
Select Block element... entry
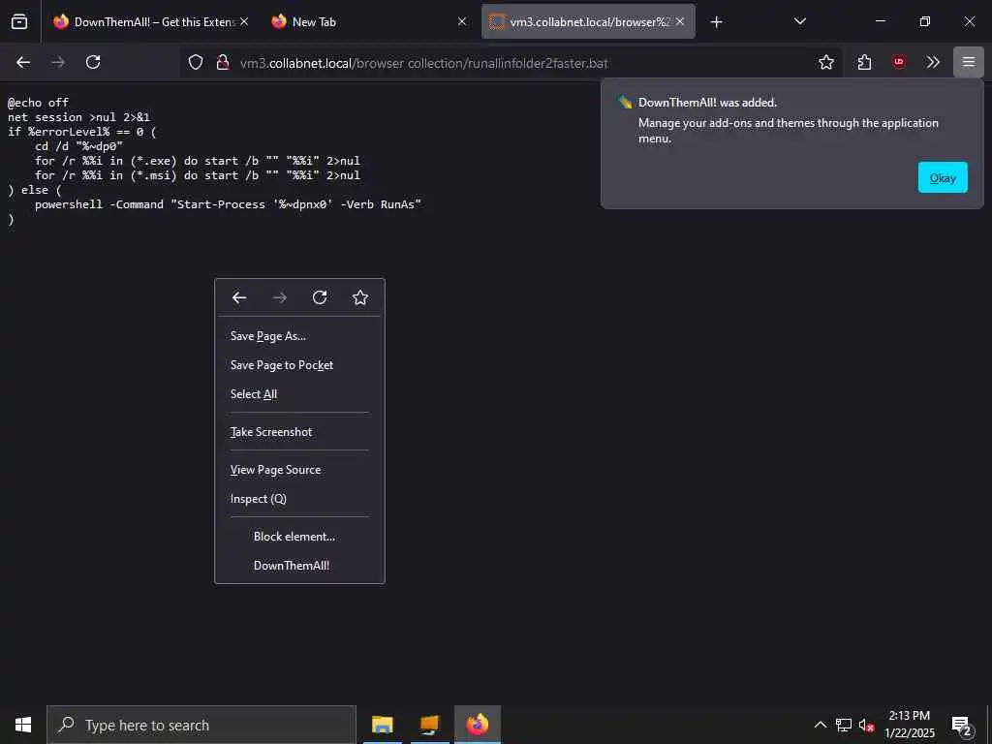pyautogui.click(x=299, y=537)
